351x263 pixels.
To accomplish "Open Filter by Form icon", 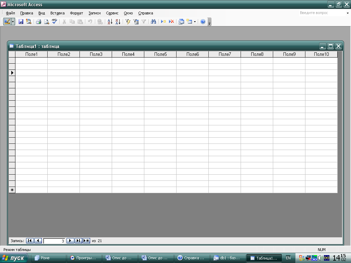I will pos(136,22).
